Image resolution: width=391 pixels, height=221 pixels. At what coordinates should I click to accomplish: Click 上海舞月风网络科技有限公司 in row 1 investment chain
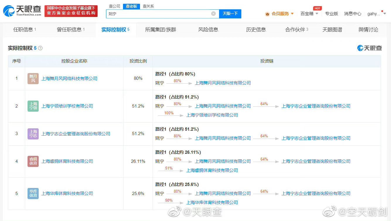coord(223,83)
